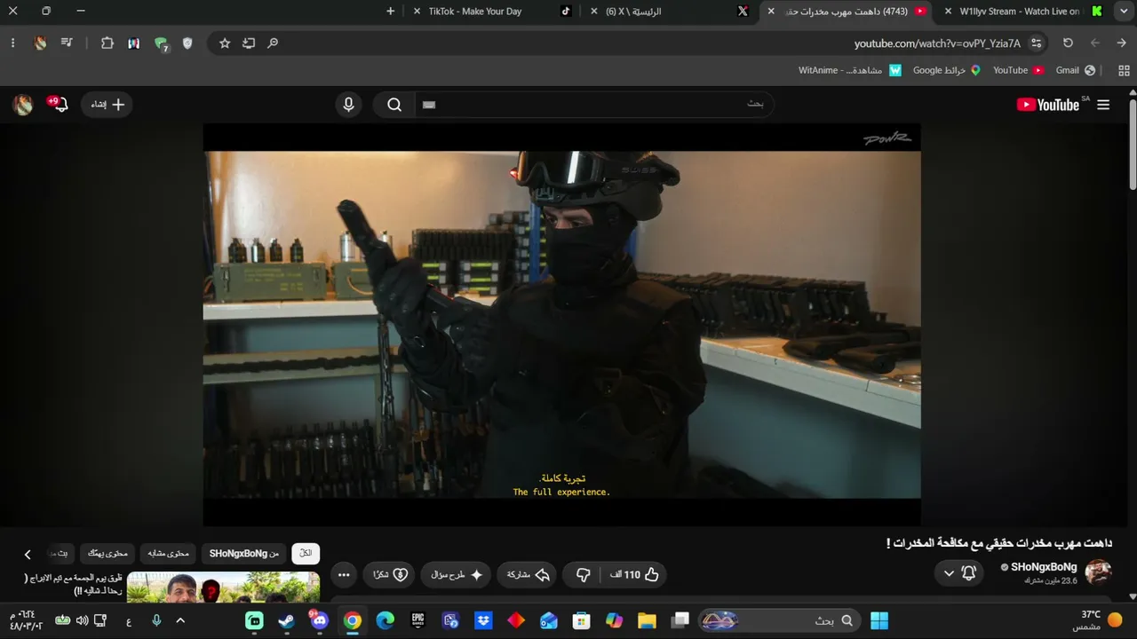Close the TikTok tab
Image resolution: width=1137 pixels, height=639 pixels.
tap(417, 12)
